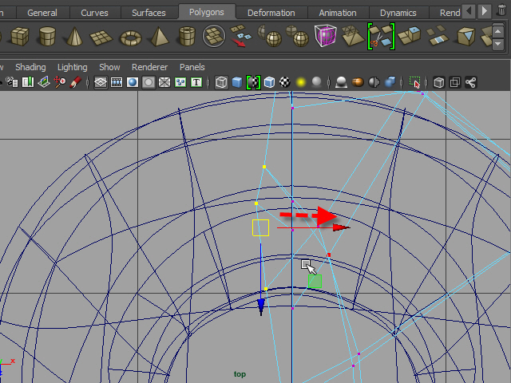Switch to the Animation shelf tab
The image size is (511, 383).
click(x=338, y=13)
